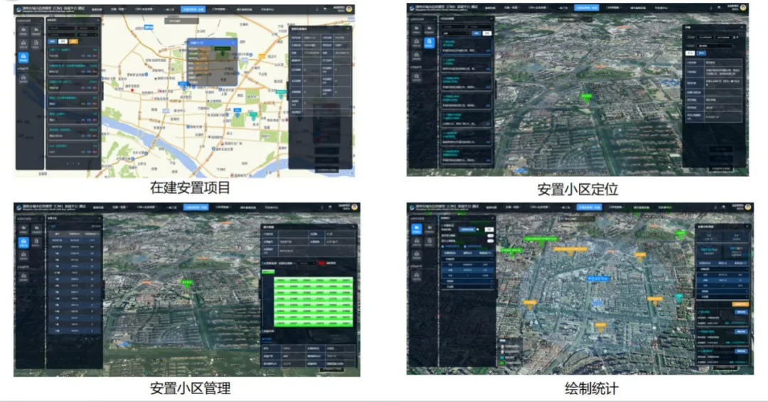Click the green map marker in 安置小区定位 view
Viewport: 768px width, 402px height.
coord(587,97)
